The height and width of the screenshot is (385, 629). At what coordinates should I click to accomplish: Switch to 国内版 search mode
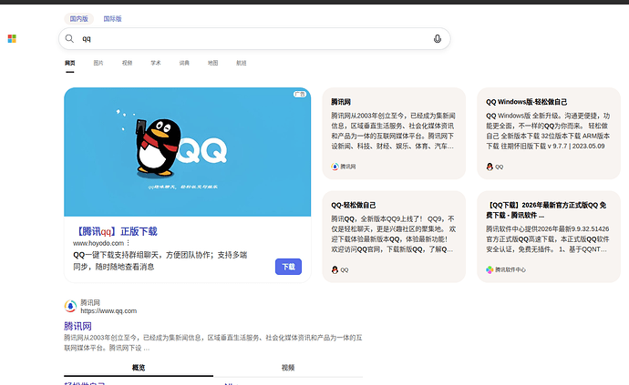point(78,18)
